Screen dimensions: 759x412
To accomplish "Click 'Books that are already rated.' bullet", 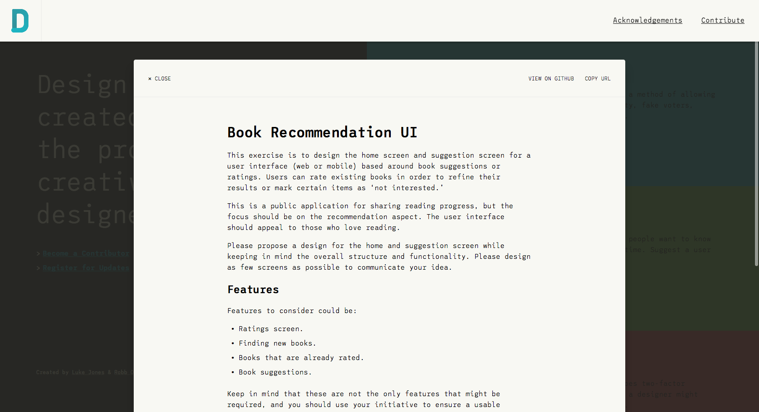I will click(301, 358).
